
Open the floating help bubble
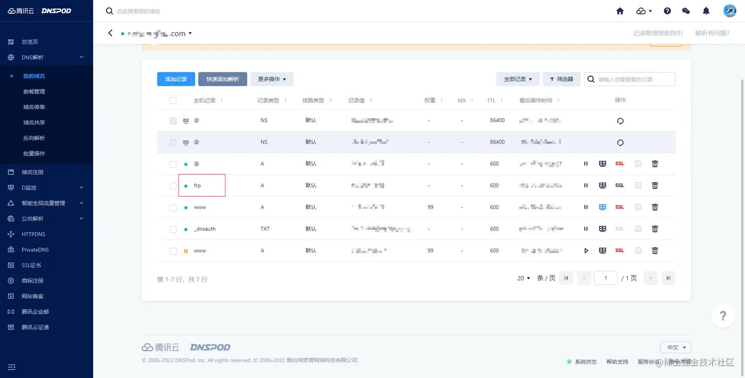coord(723,315)
